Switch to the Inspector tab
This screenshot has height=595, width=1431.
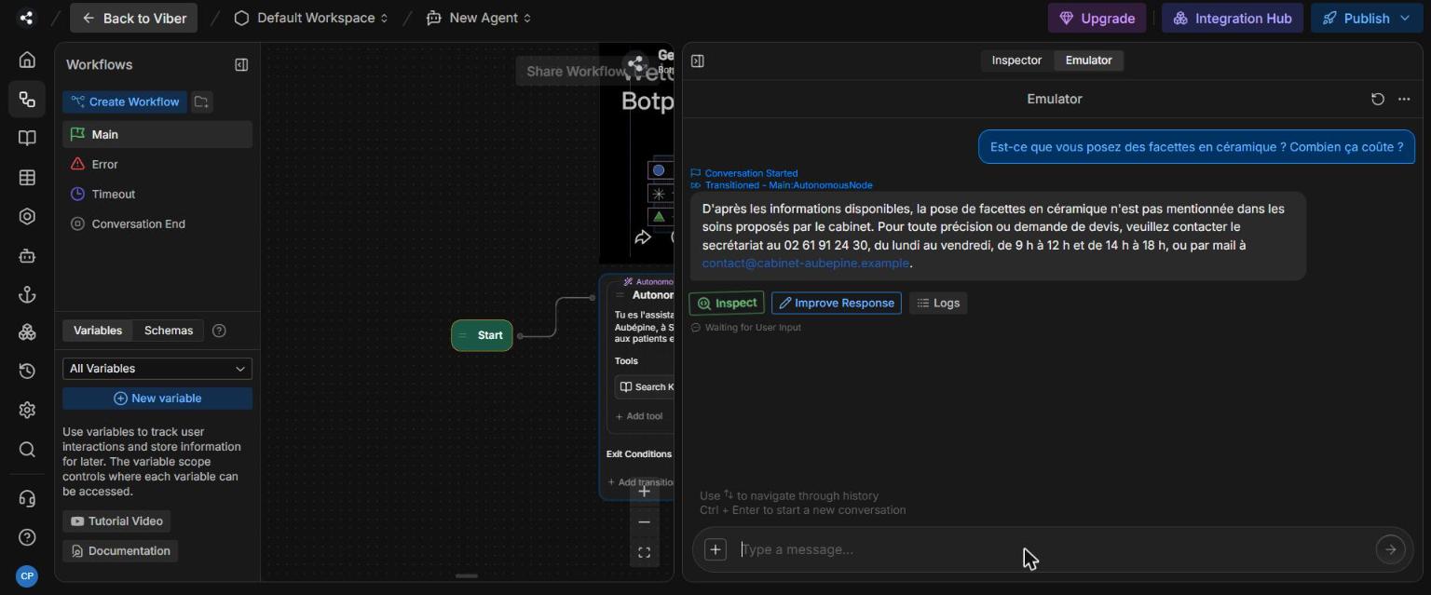coord(1016,61)
